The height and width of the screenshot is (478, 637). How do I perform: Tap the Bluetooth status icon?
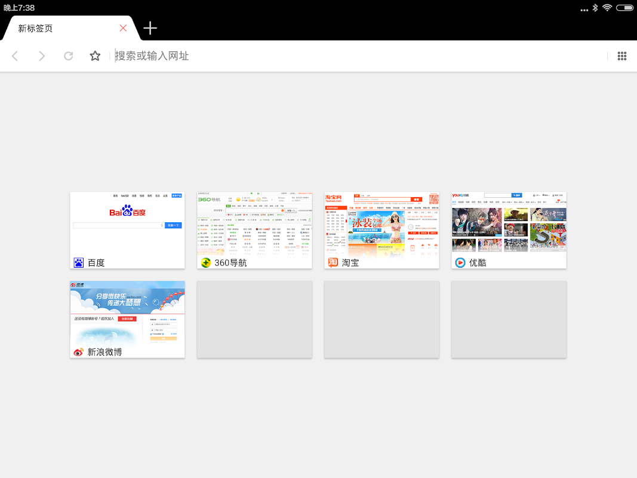click(x=595, y=8)
